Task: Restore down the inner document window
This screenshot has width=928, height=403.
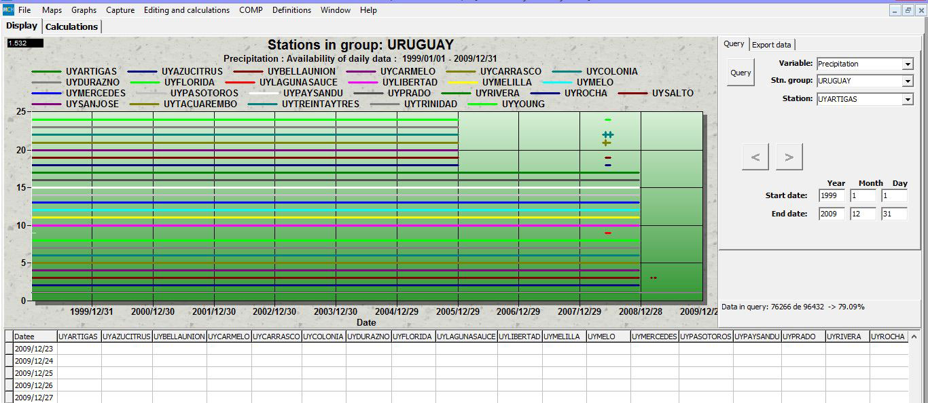Action: point(908,10)
